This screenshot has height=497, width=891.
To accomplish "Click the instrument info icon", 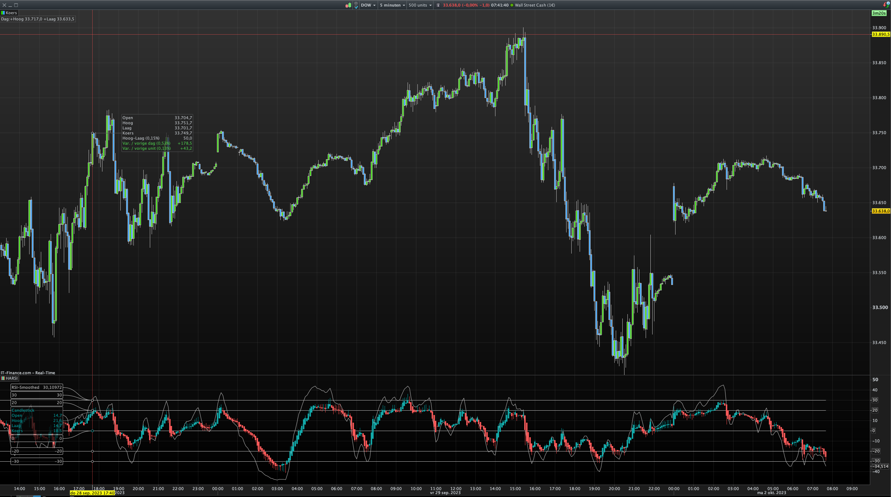I will tap(438, 5).
